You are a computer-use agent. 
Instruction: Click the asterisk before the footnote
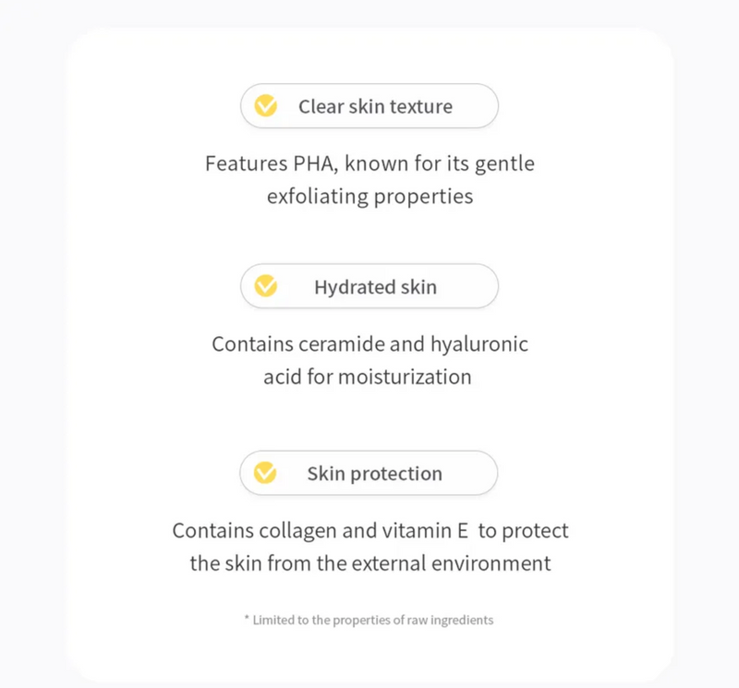click(247, 618)
